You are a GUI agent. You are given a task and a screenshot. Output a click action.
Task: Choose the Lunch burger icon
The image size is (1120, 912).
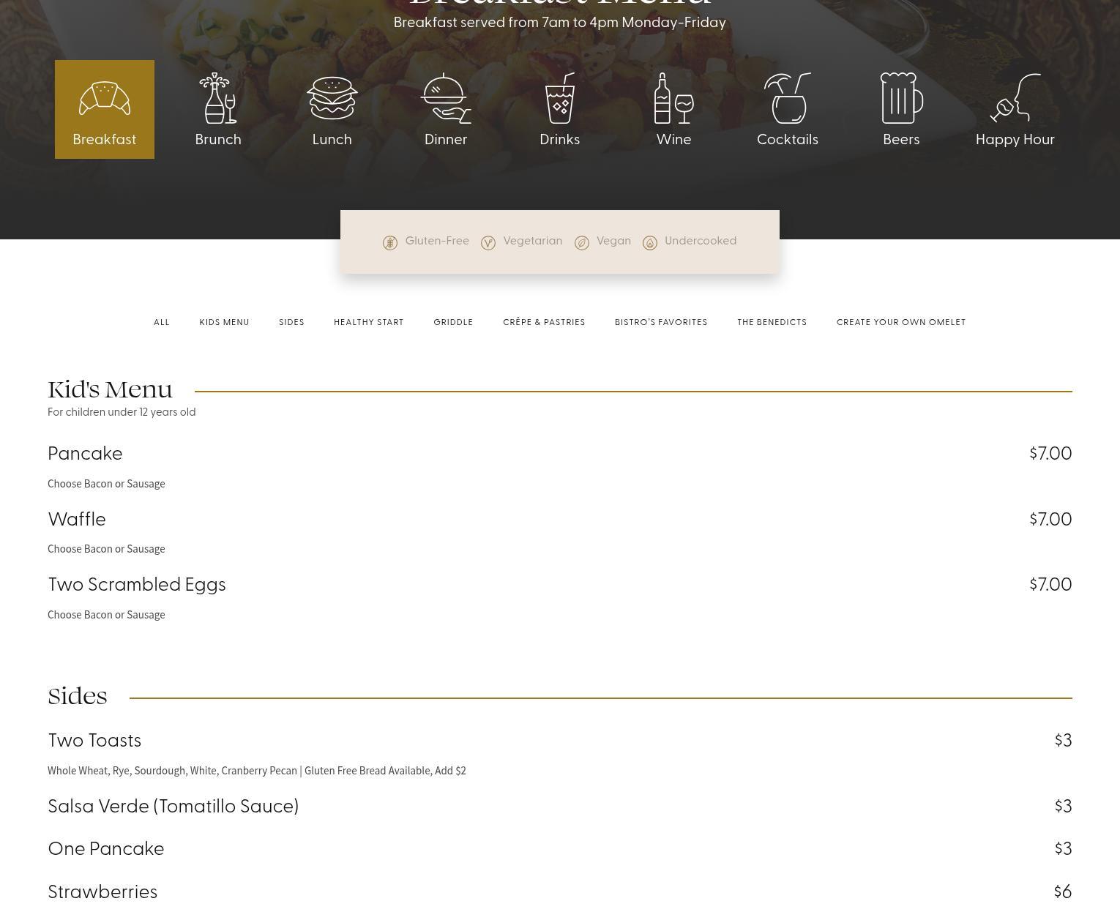pos(332,98)
